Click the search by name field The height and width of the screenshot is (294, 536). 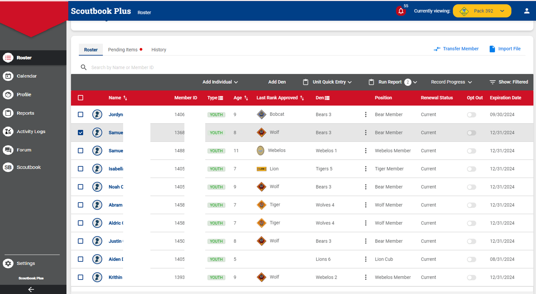coord(123,67)
